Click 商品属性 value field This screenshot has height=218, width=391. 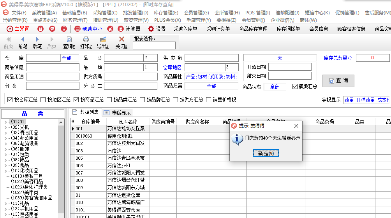pyautogui.click(x=211, y=77)
